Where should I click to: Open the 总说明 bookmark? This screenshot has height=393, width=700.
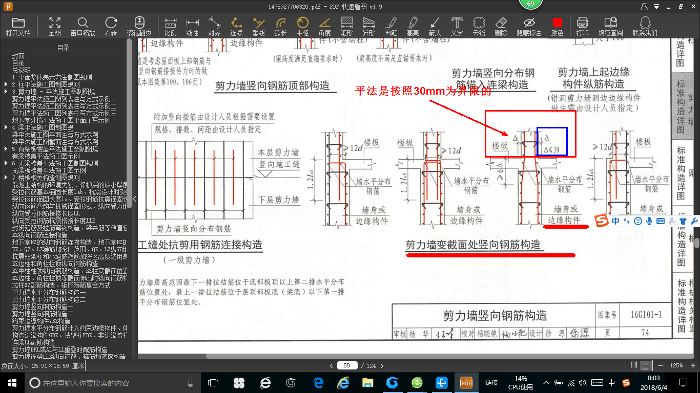click(x=22, y=70)
